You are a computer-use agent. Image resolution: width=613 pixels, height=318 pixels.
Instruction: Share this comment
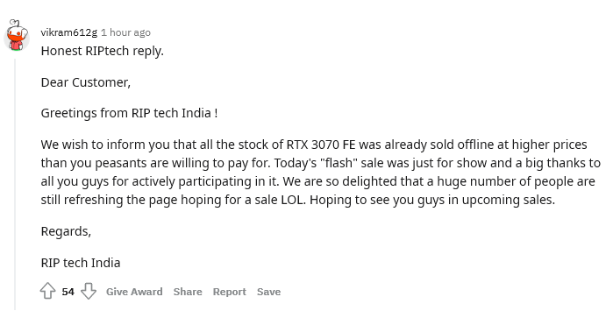click(188, 292)
